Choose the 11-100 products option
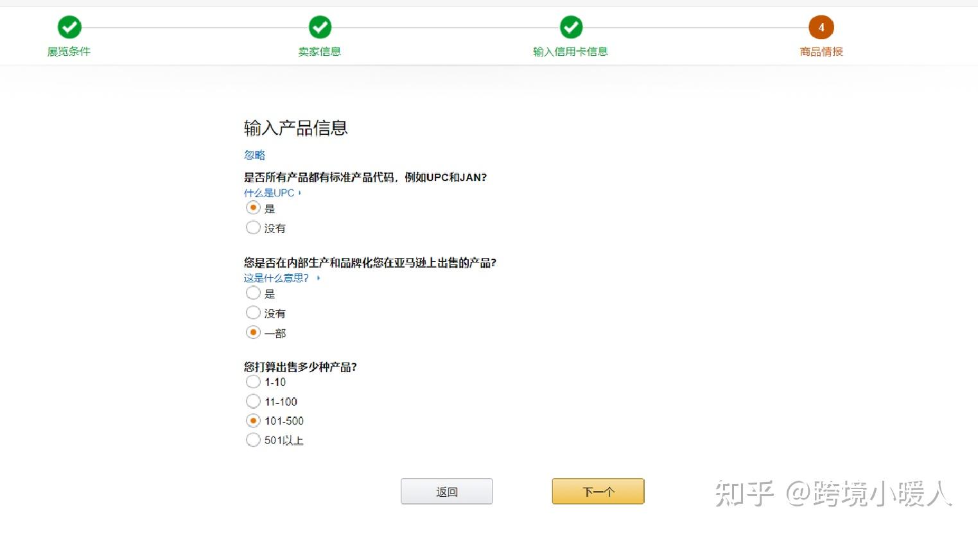This screenshot has height=534, width=978. [x=253, y=401]
